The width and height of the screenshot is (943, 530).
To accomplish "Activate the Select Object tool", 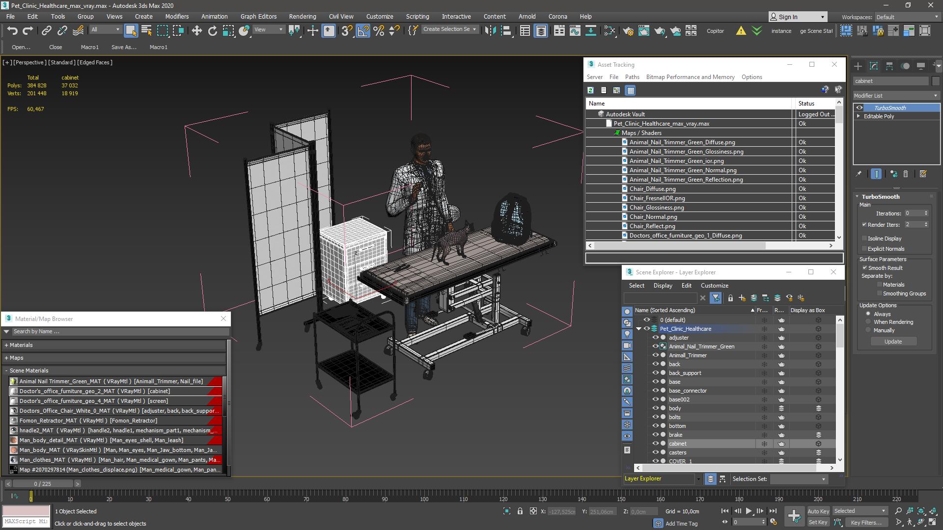I will (131, 31).
